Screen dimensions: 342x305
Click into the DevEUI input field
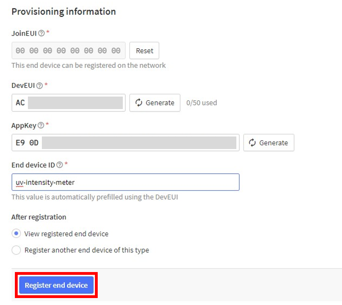pos(68,103)
